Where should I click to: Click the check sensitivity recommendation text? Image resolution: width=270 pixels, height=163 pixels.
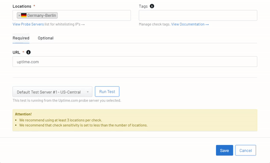click(x=83, y=125)
